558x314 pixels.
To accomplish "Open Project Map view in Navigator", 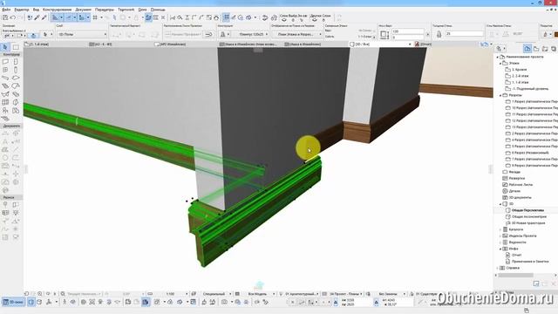I will coord(527,49).
